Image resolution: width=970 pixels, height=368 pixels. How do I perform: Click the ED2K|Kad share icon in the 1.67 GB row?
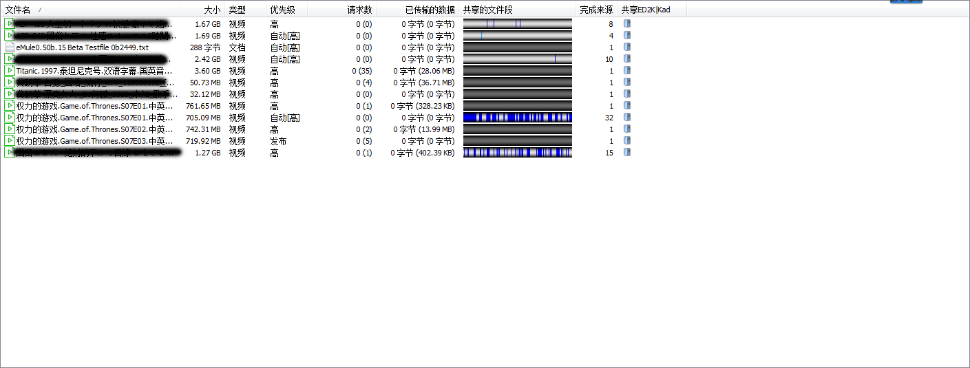pyautogui.click(x=627, y=24)
